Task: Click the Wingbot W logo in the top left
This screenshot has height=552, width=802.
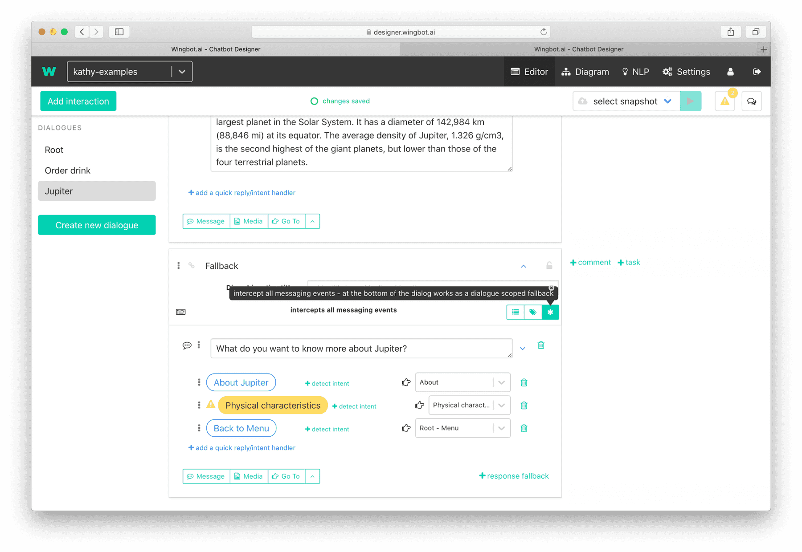Action: pos(49,71)
